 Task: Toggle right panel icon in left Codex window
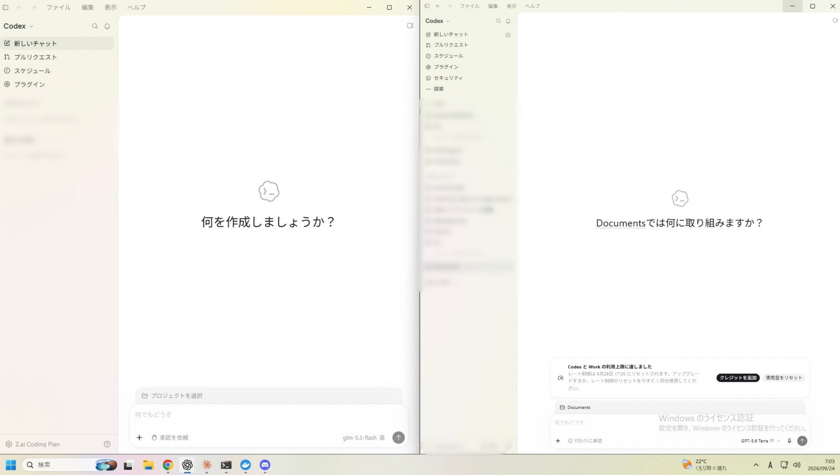click(410, 26)
